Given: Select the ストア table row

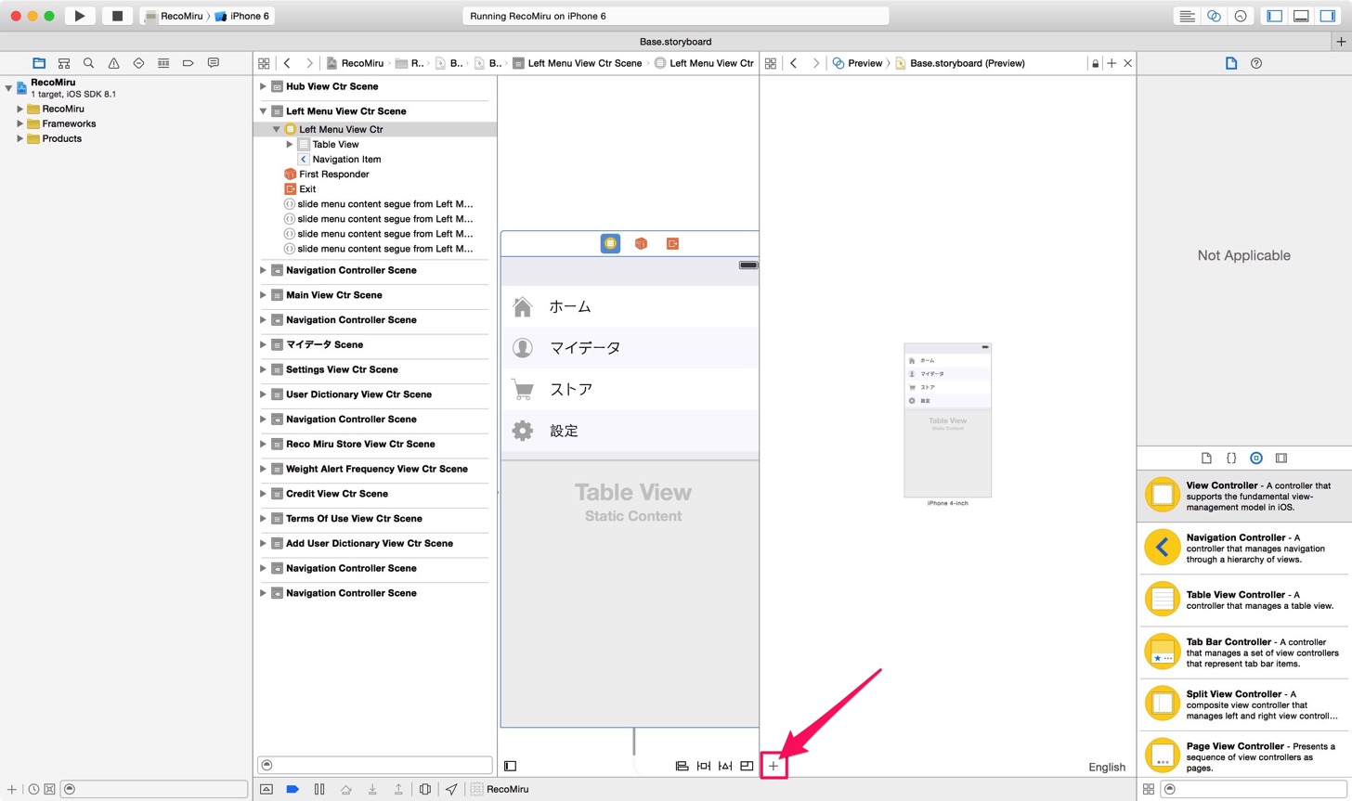Looking at the screenshot, I should coord(630,389).
